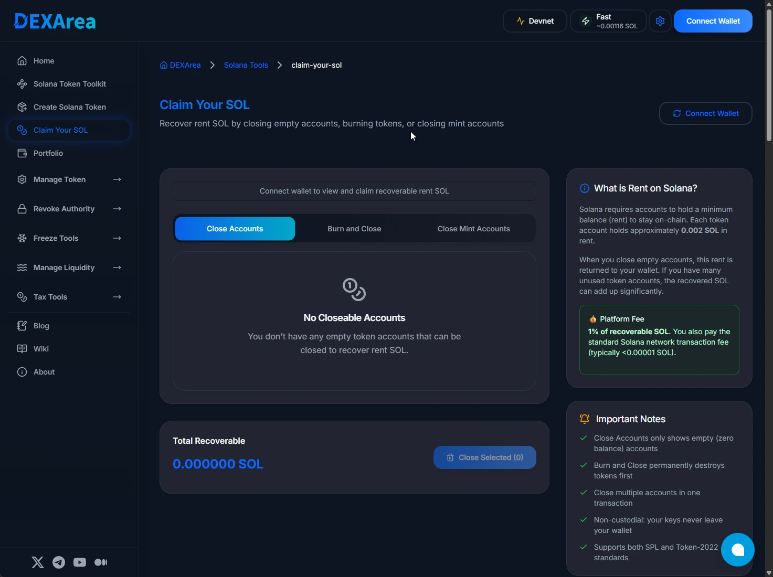Viewport: 773px width, 577px height.
Task: Click the Freeze Tools snowflake icon
Action: pyautogui.click(x=22, y=238)
